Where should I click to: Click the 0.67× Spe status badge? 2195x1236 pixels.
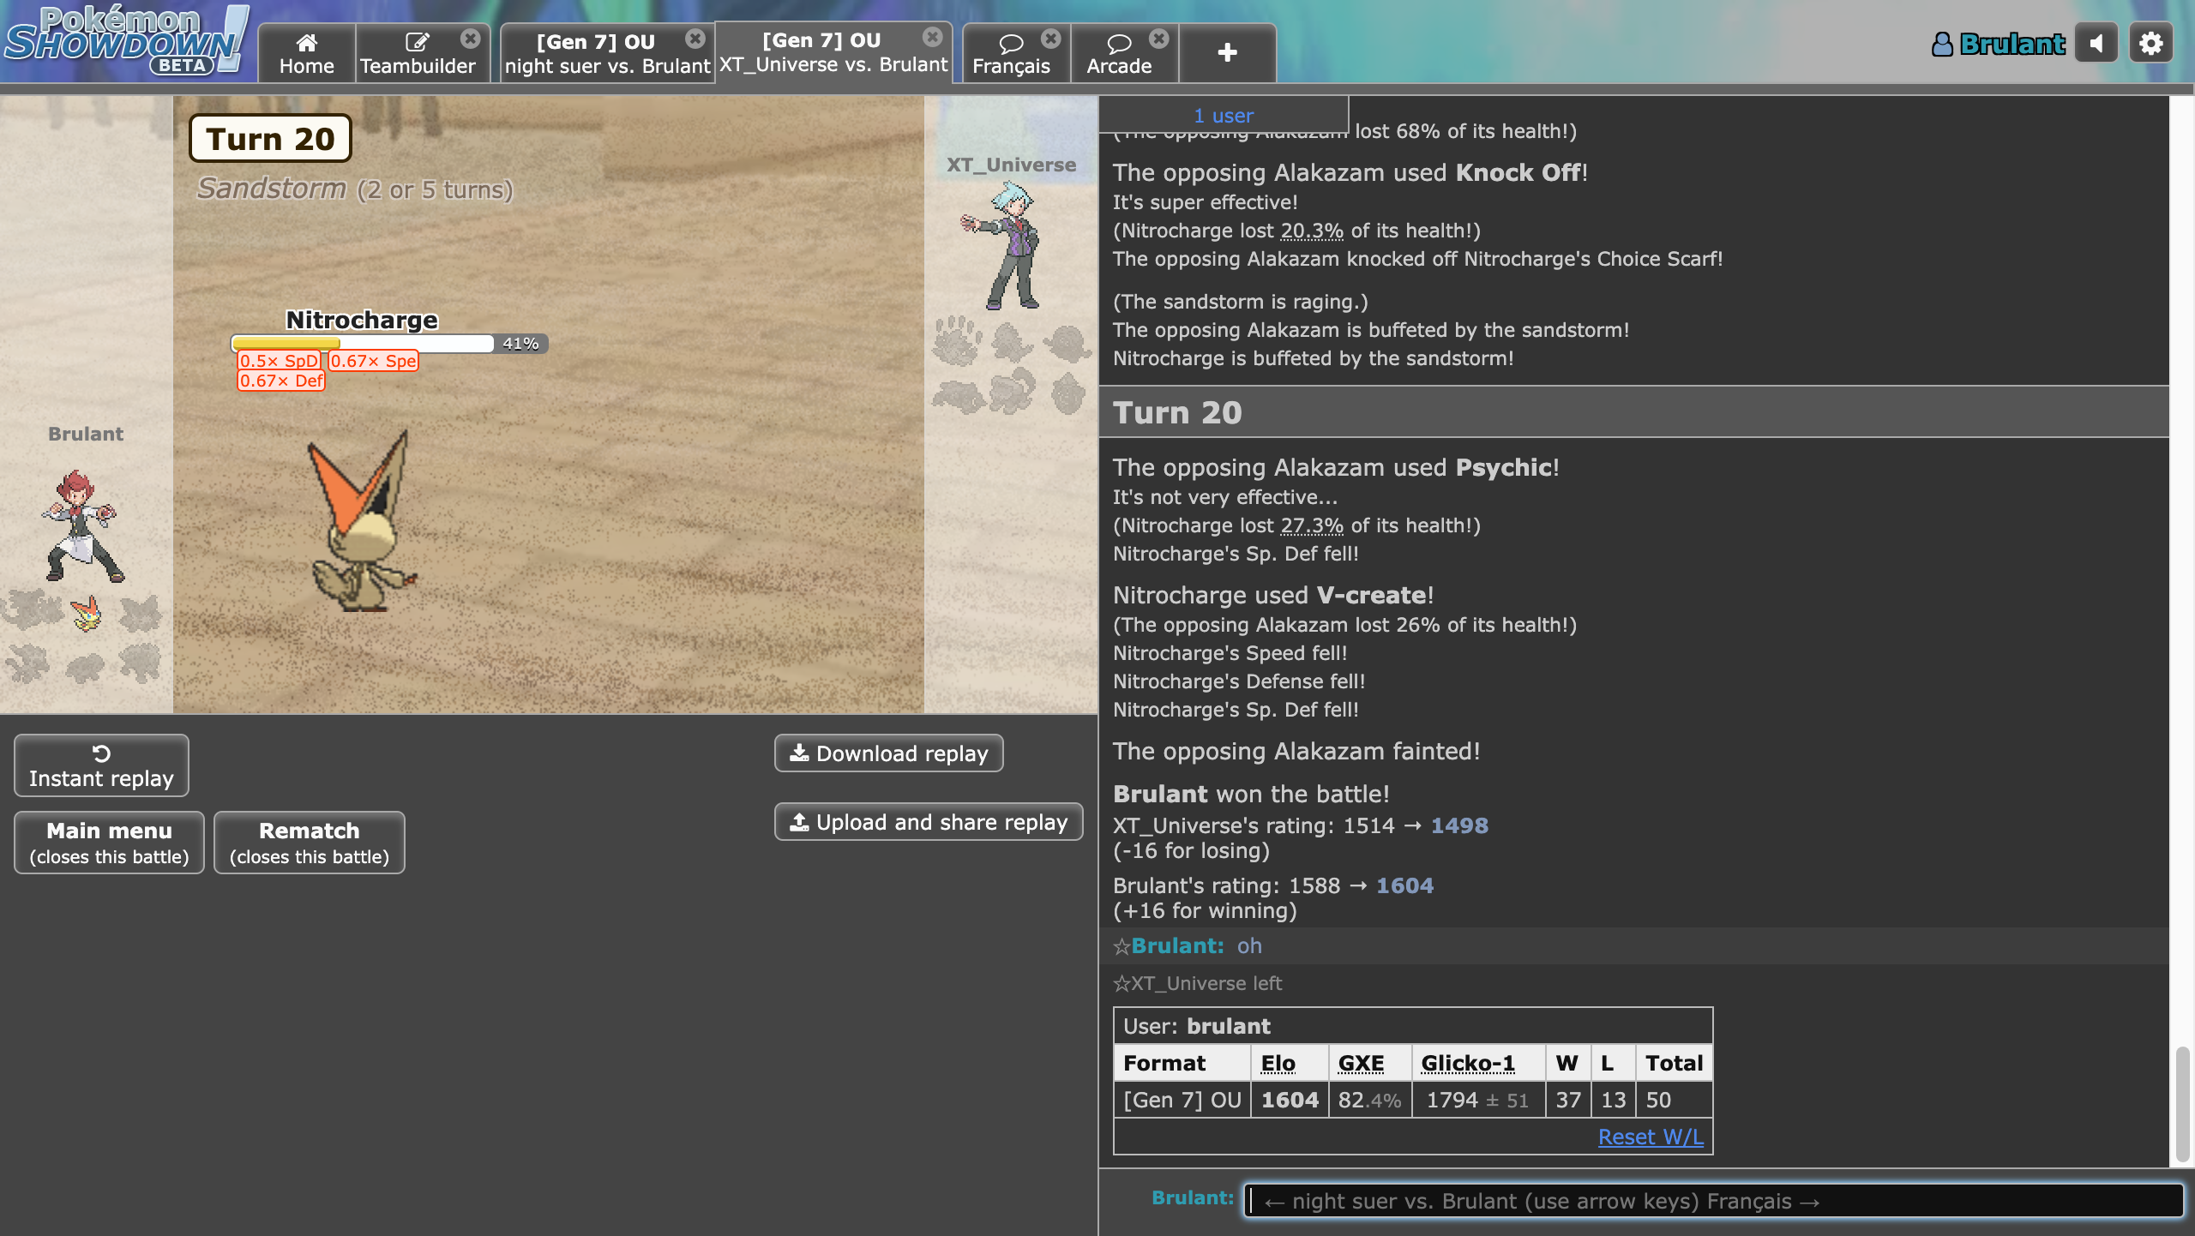coord(374,361)
